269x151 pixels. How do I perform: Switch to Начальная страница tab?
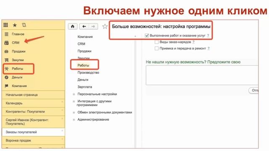33,95
